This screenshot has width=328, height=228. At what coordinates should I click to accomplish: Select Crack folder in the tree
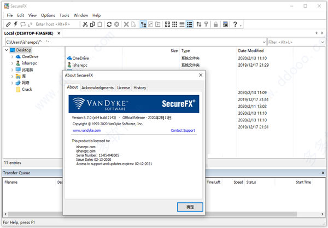[27, 89]
